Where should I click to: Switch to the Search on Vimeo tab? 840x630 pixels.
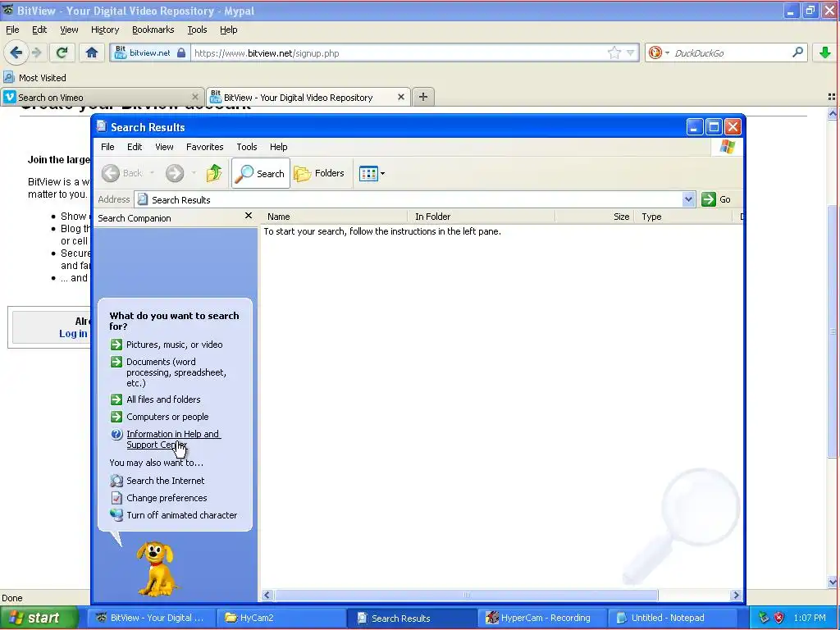102,97
